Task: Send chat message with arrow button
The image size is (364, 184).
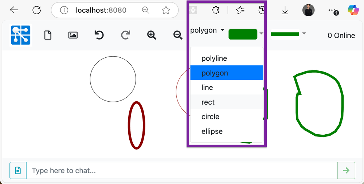Action: pyautogui.click(x=346, y=171)
